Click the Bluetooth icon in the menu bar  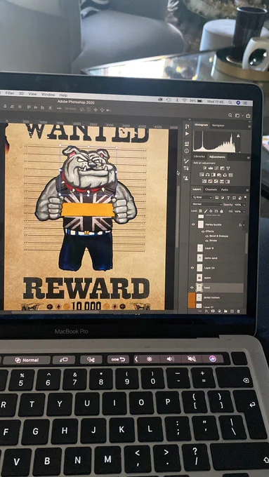[177, 100]
